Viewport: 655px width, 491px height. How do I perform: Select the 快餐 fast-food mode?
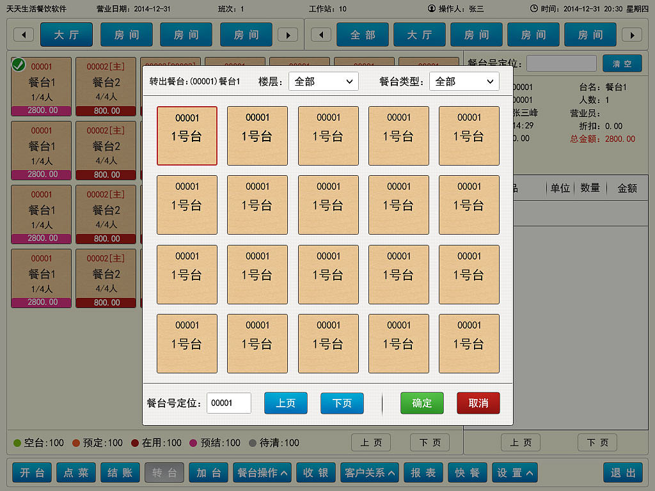coord(466,472)
